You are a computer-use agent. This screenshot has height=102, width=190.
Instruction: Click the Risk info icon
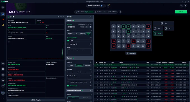(x=91, y=31)
